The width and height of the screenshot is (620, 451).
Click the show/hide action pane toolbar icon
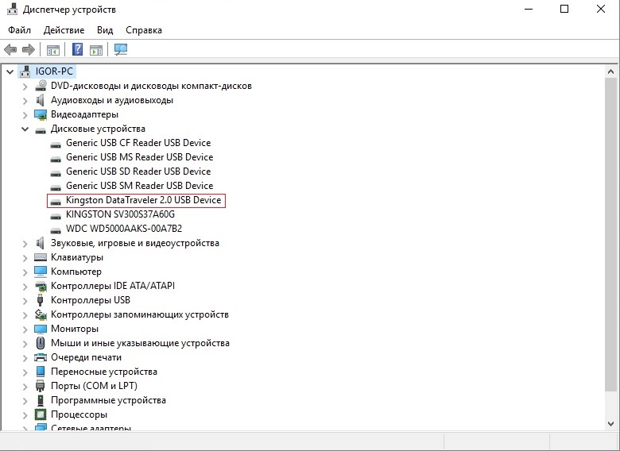96,50
